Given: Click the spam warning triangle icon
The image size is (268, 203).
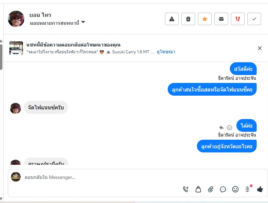Looking at the screenshot, I should 172,19.
